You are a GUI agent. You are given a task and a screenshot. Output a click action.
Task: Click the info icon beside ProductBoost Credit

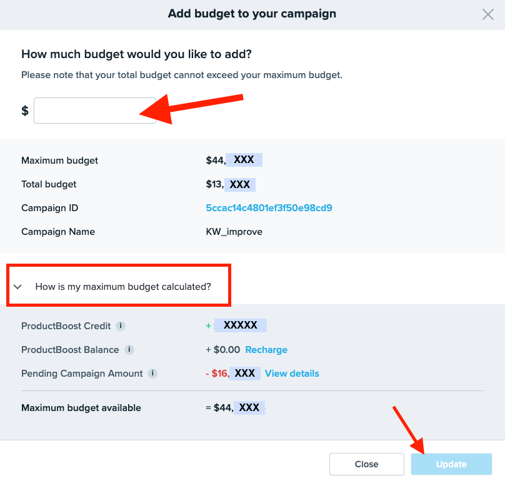(x=121, y=326)
